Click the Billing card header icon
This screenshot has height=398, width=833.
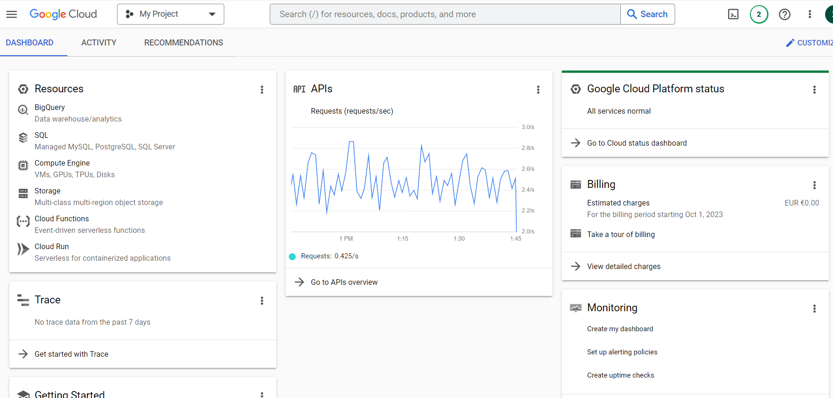click(576, 185)
